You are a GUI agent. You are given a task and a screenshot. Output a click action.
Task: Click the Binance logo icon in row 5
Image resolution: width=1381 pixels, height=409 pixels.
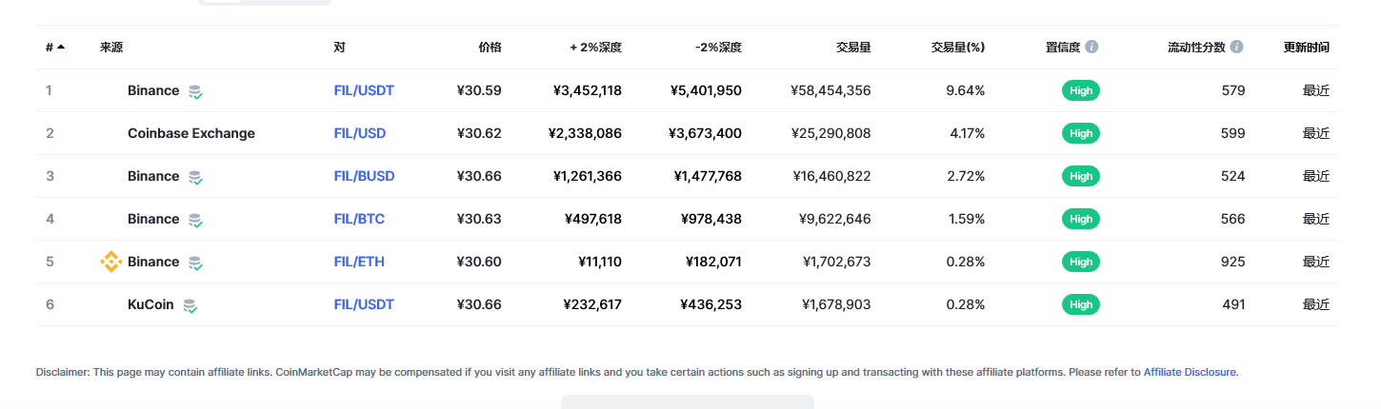[x=111, y=262]
